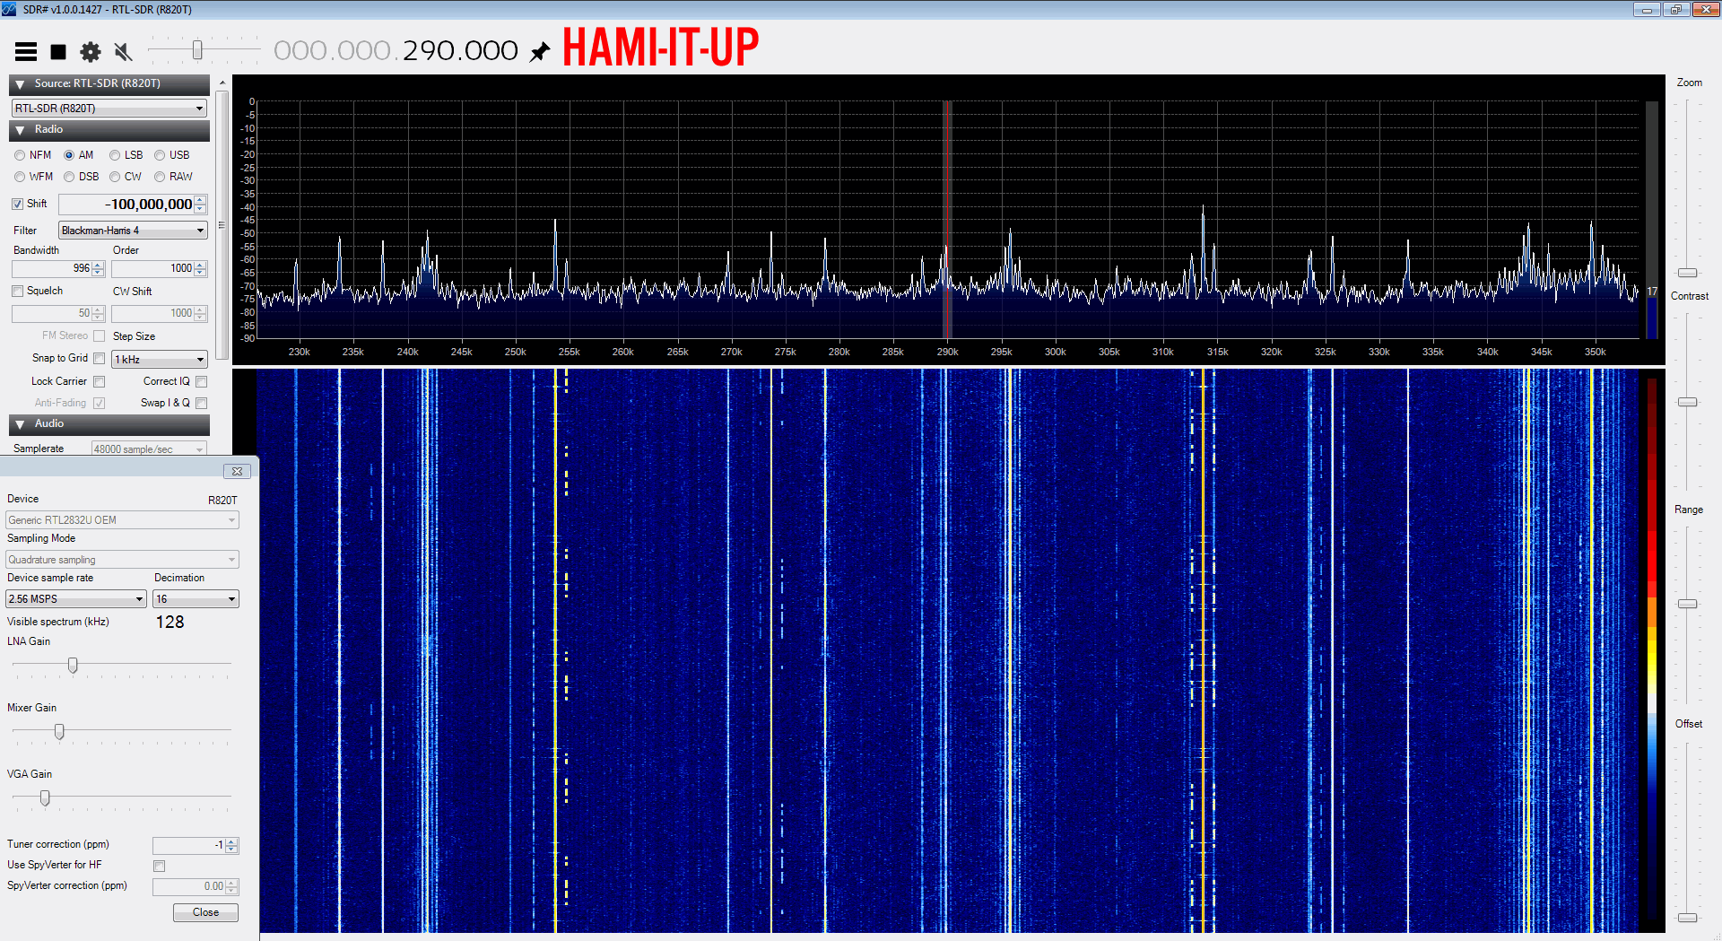Enable Swap I & Q checkbox
This screenshot has height=941, width=1722.
202,403
